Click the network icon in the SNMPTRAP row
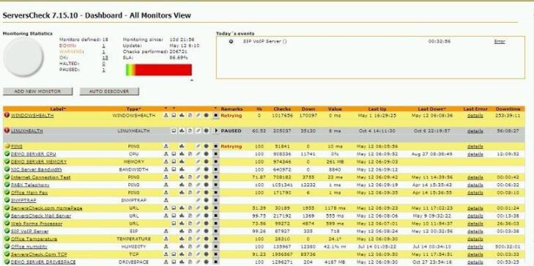Viewport: 534px width, 266px height. (166, 200)
